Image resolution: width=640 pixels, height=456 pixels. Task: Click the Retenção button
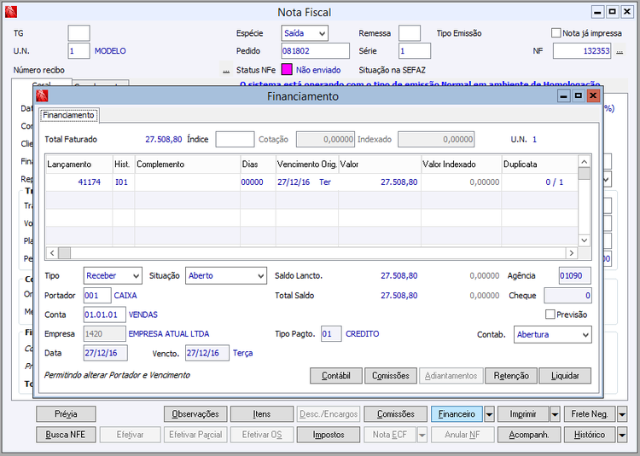512,376
